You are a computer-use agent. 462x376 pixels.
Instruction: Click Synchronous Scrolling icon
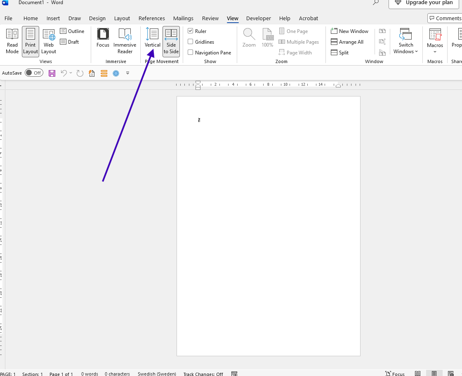(382, 42)
